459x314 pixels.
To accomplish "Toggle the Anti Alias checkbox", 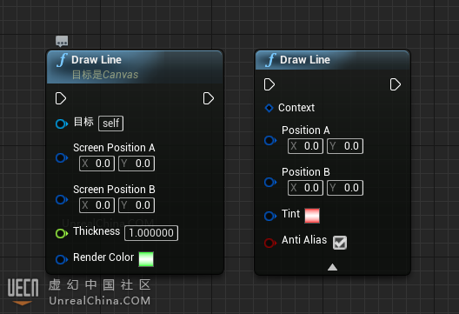I will (340, 243).
